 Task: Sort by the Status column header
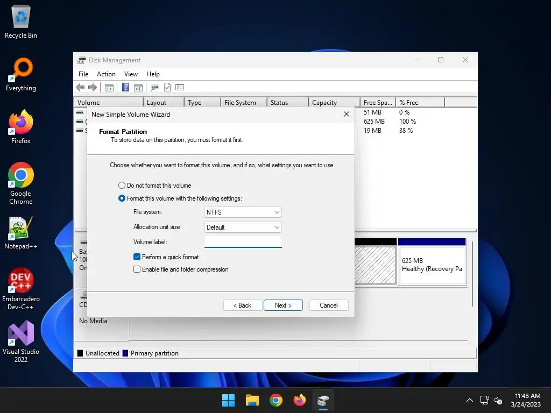[287, 102]
